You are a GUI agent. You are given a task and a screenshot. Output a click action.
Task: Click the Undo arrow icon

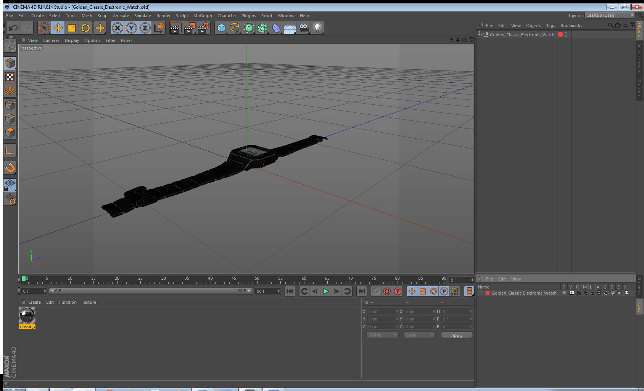coord(13,28)
